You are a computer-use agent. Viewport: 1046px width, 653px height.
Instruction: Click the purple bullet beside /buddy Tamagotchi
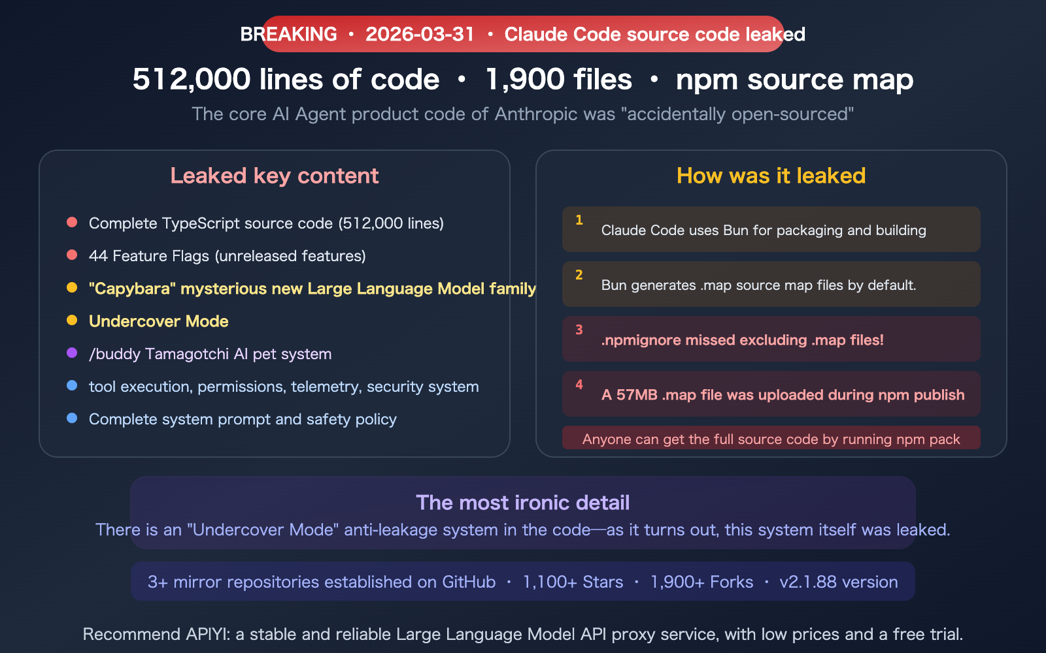click(x=72, y=353)
